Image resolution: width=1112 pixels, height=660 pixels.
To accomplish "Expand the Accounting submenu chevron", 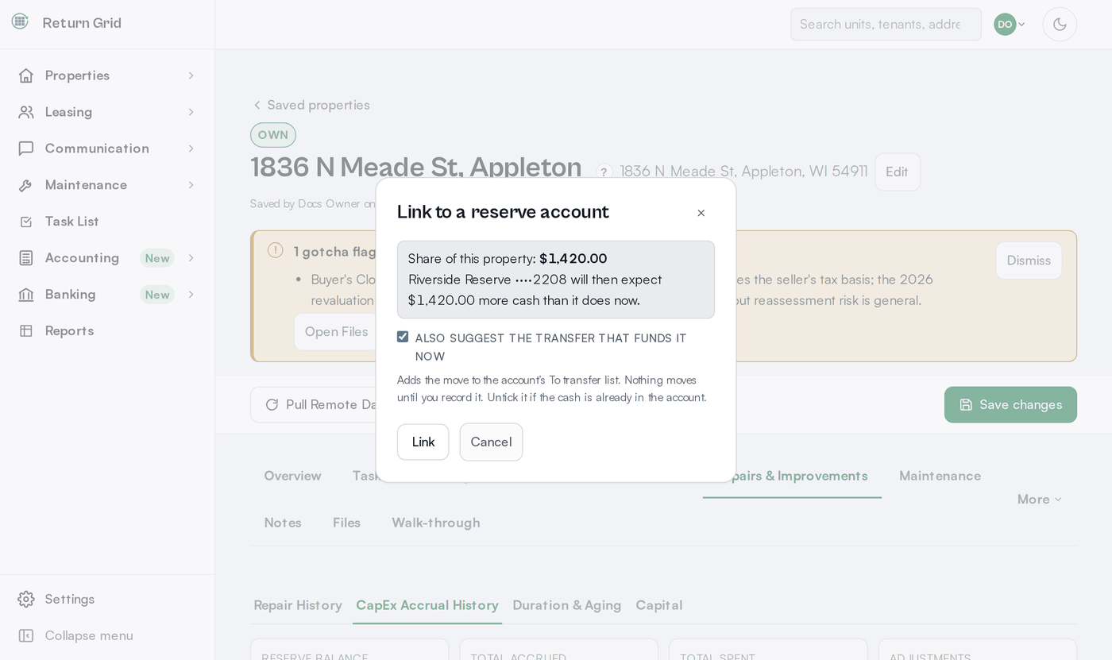I will 191,258.
